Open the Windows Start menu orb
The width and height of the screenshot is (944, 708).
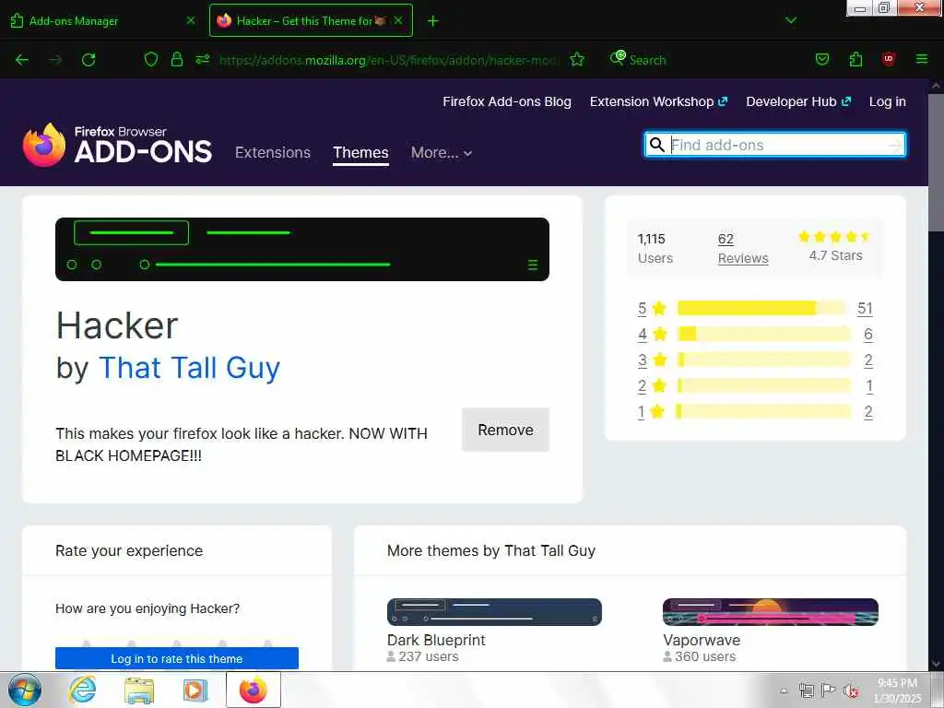tap(24, 690)
